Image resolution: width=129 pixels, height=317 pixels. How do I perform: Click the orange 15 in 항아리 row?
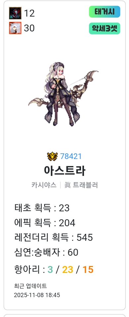88,270
